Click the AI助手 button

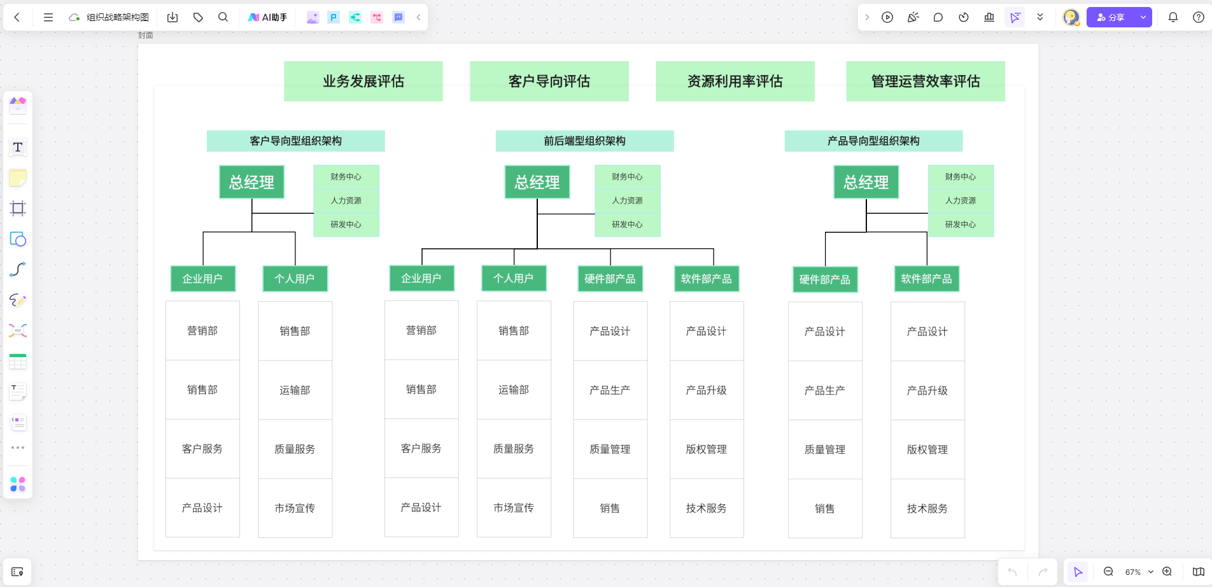[268, 17]
